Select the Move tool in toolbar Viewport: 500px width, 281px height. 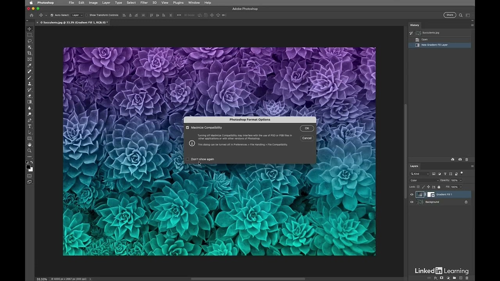tap(29, 29)
